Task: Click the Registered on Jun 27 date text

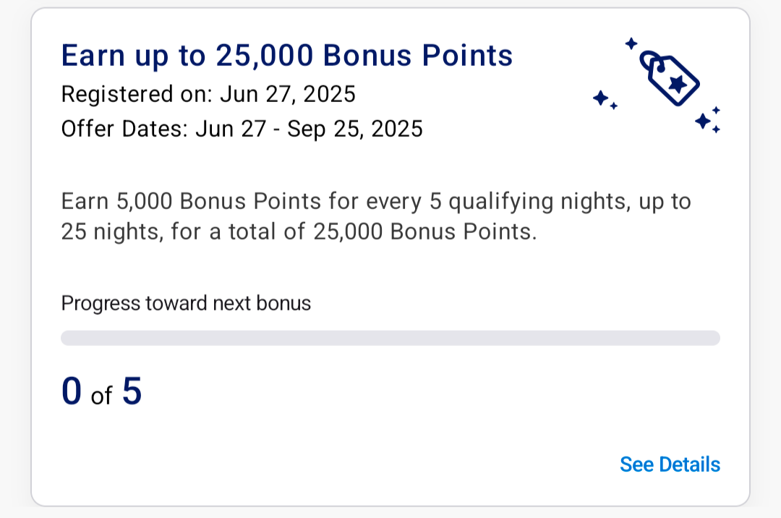Action: 208,94
